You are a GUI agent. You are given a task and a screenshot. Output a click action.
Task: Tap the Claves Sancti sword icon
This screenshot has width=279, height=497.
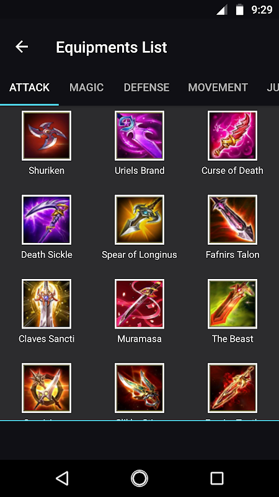tap(46, 304)
